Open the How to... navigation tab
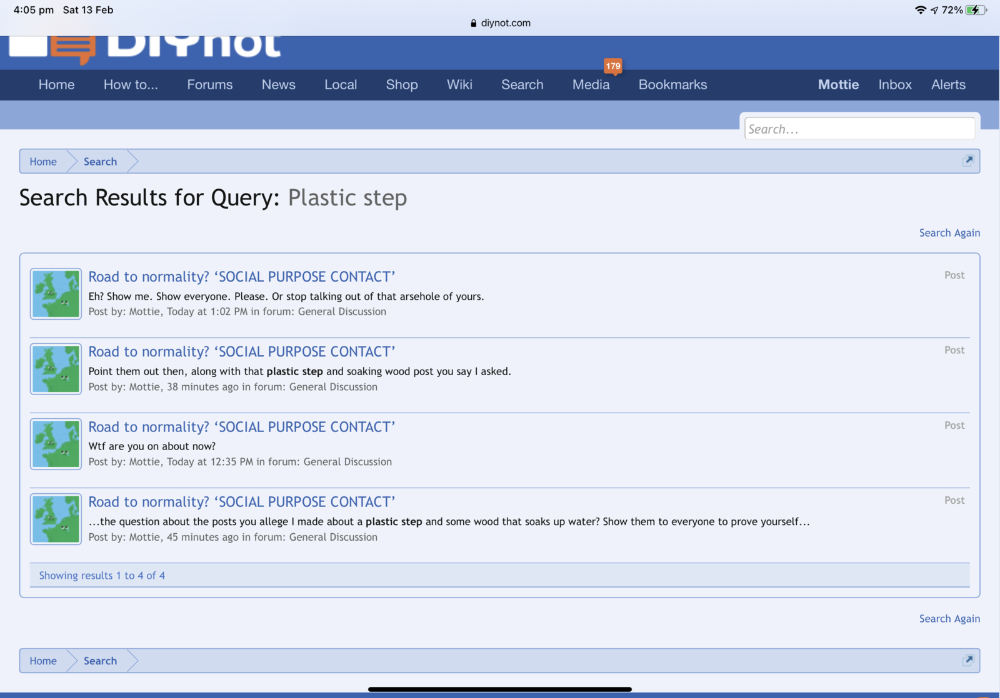 click(131, 85)
